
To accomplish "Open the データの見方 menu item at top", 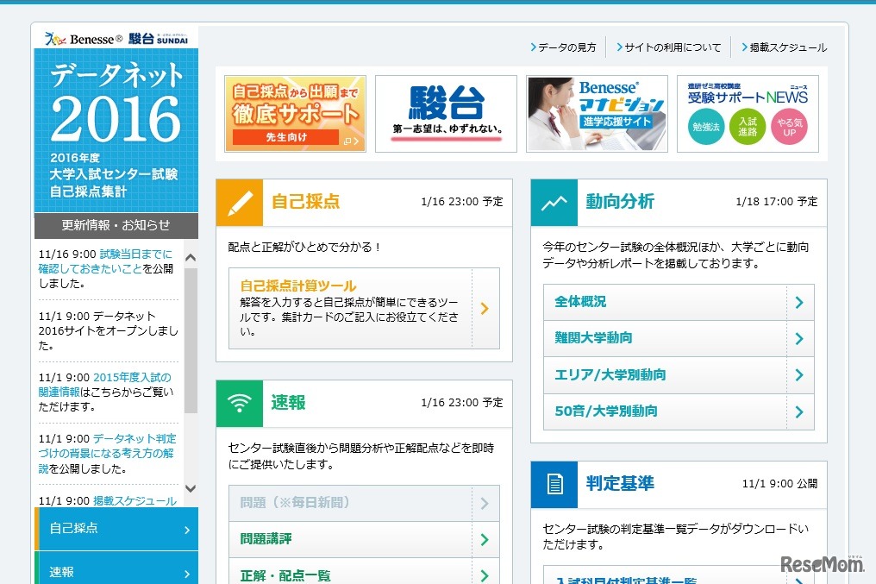I will click(x=566, y=47).
